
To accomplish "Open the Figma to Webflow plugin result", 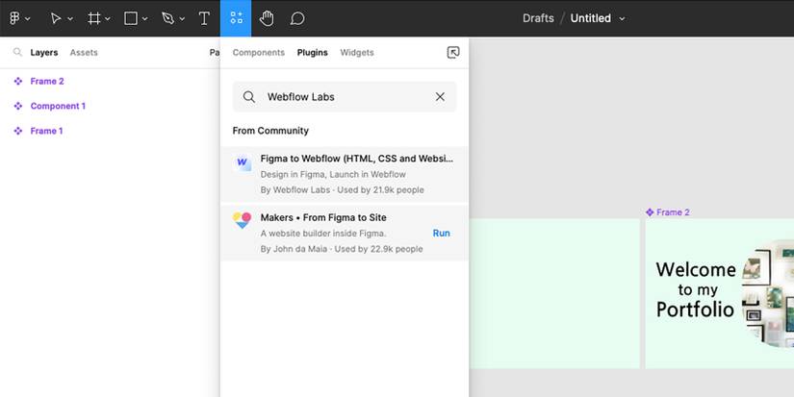I will tap(345, 174).
